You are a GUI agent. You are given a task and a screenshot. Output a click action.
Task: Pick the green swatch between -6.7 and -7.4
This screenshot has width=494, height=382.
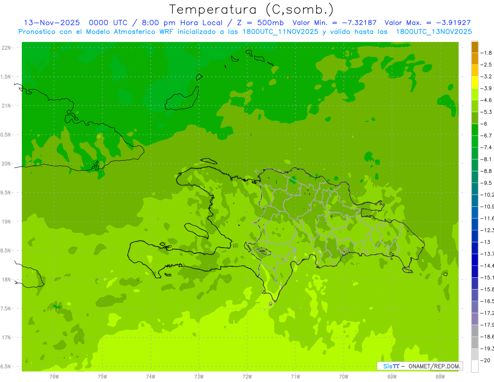[x=475, y=141]
